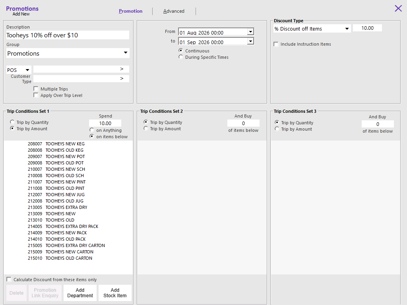Select the TOOHEYS NEW PACK row

tap(68, 233)
